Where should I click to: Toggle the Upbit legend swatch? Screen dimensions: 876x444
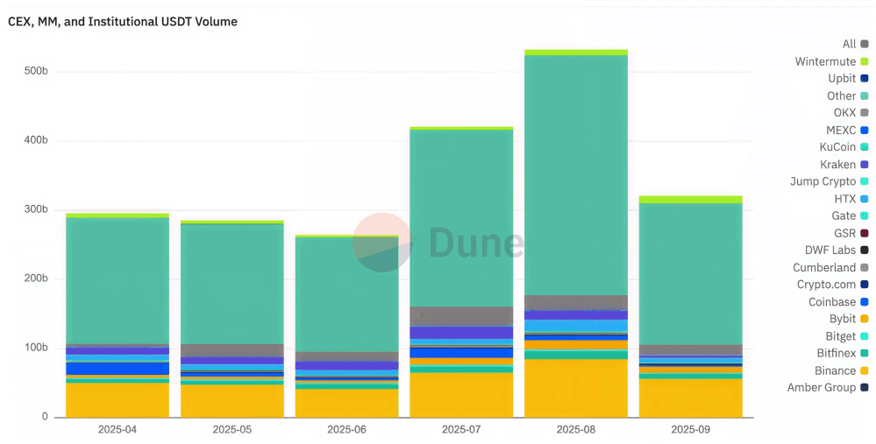point(865,79)
